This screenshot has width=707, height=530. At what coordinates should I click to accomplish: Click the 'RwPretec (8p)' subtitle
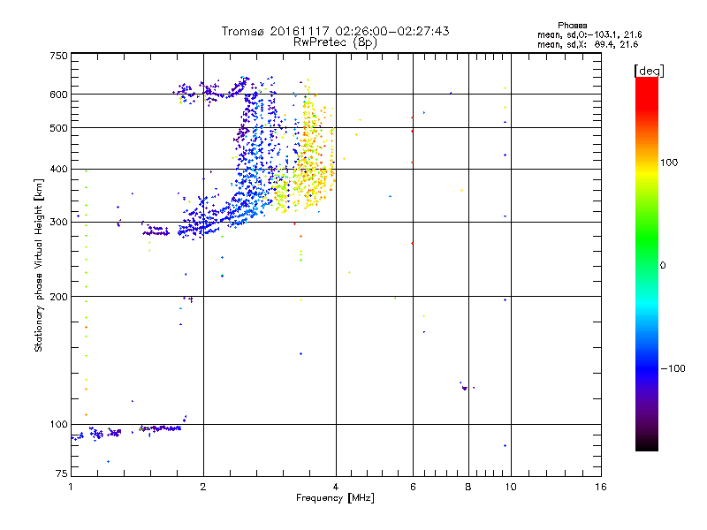335,42
